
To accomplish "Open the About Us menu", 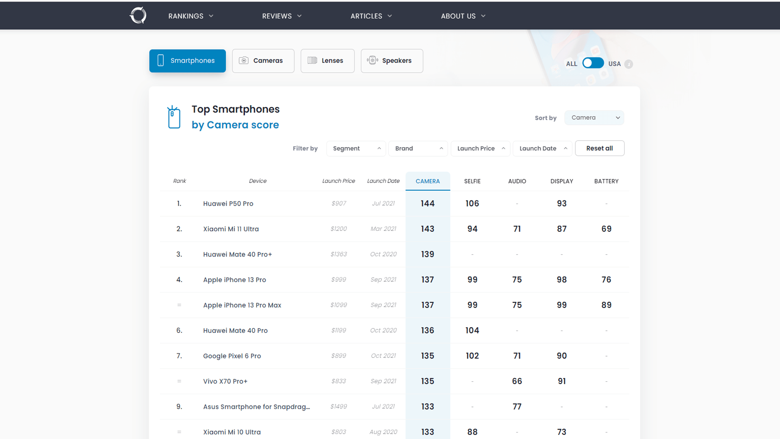I will pyautogui.click(x=463, y=16).
